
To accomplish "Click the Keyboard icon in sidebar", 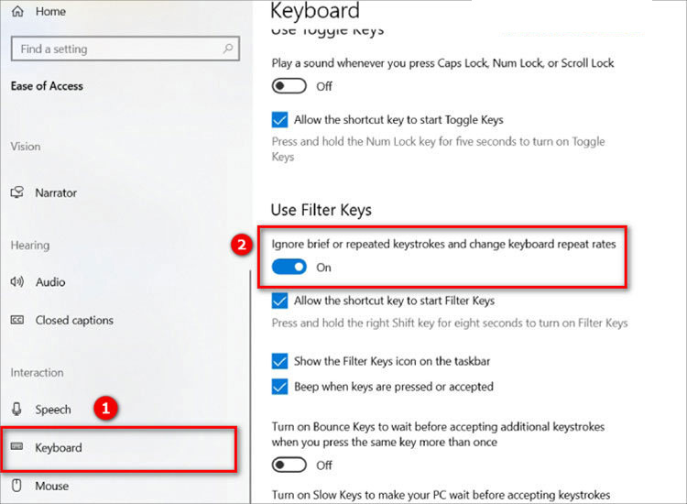I will click(x=16, y=446).
